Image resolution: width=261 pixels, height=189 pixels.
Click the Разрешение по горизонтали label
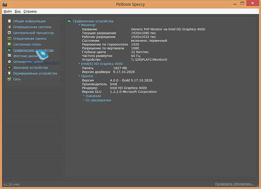pyautogui.click(x=105, y=45)
